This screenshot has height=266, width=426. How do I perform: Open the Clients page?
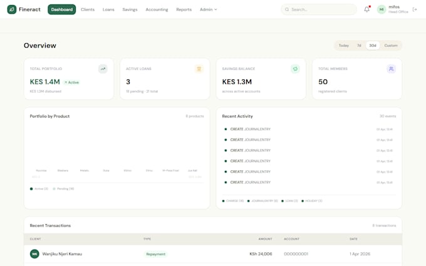88,9
